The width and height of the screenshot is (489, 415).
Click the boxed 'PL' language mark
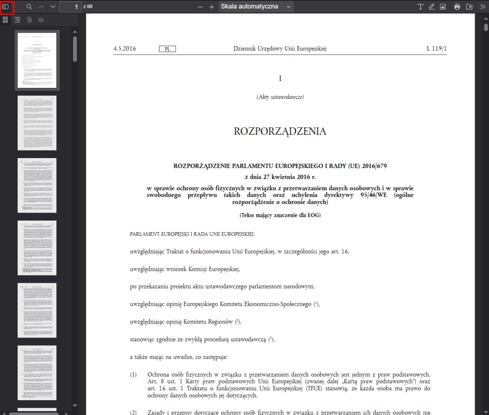pos(168,49)
